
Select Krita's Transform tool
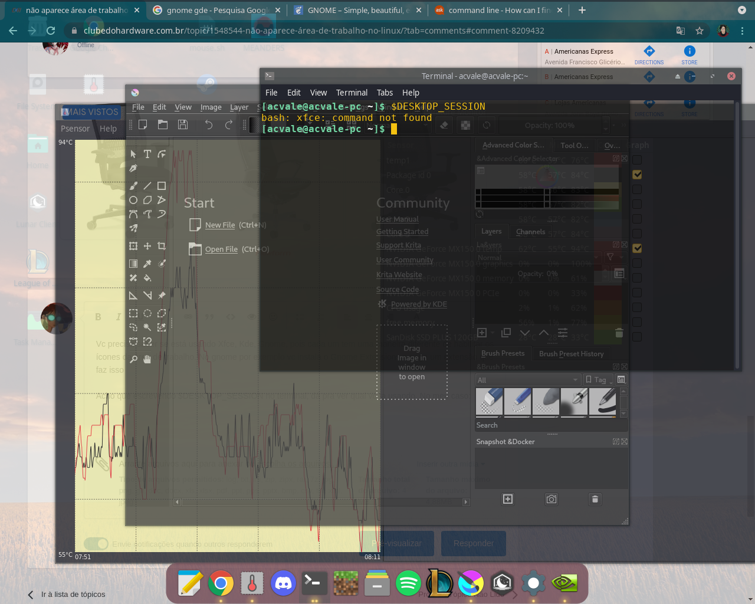tap(133, 246)
